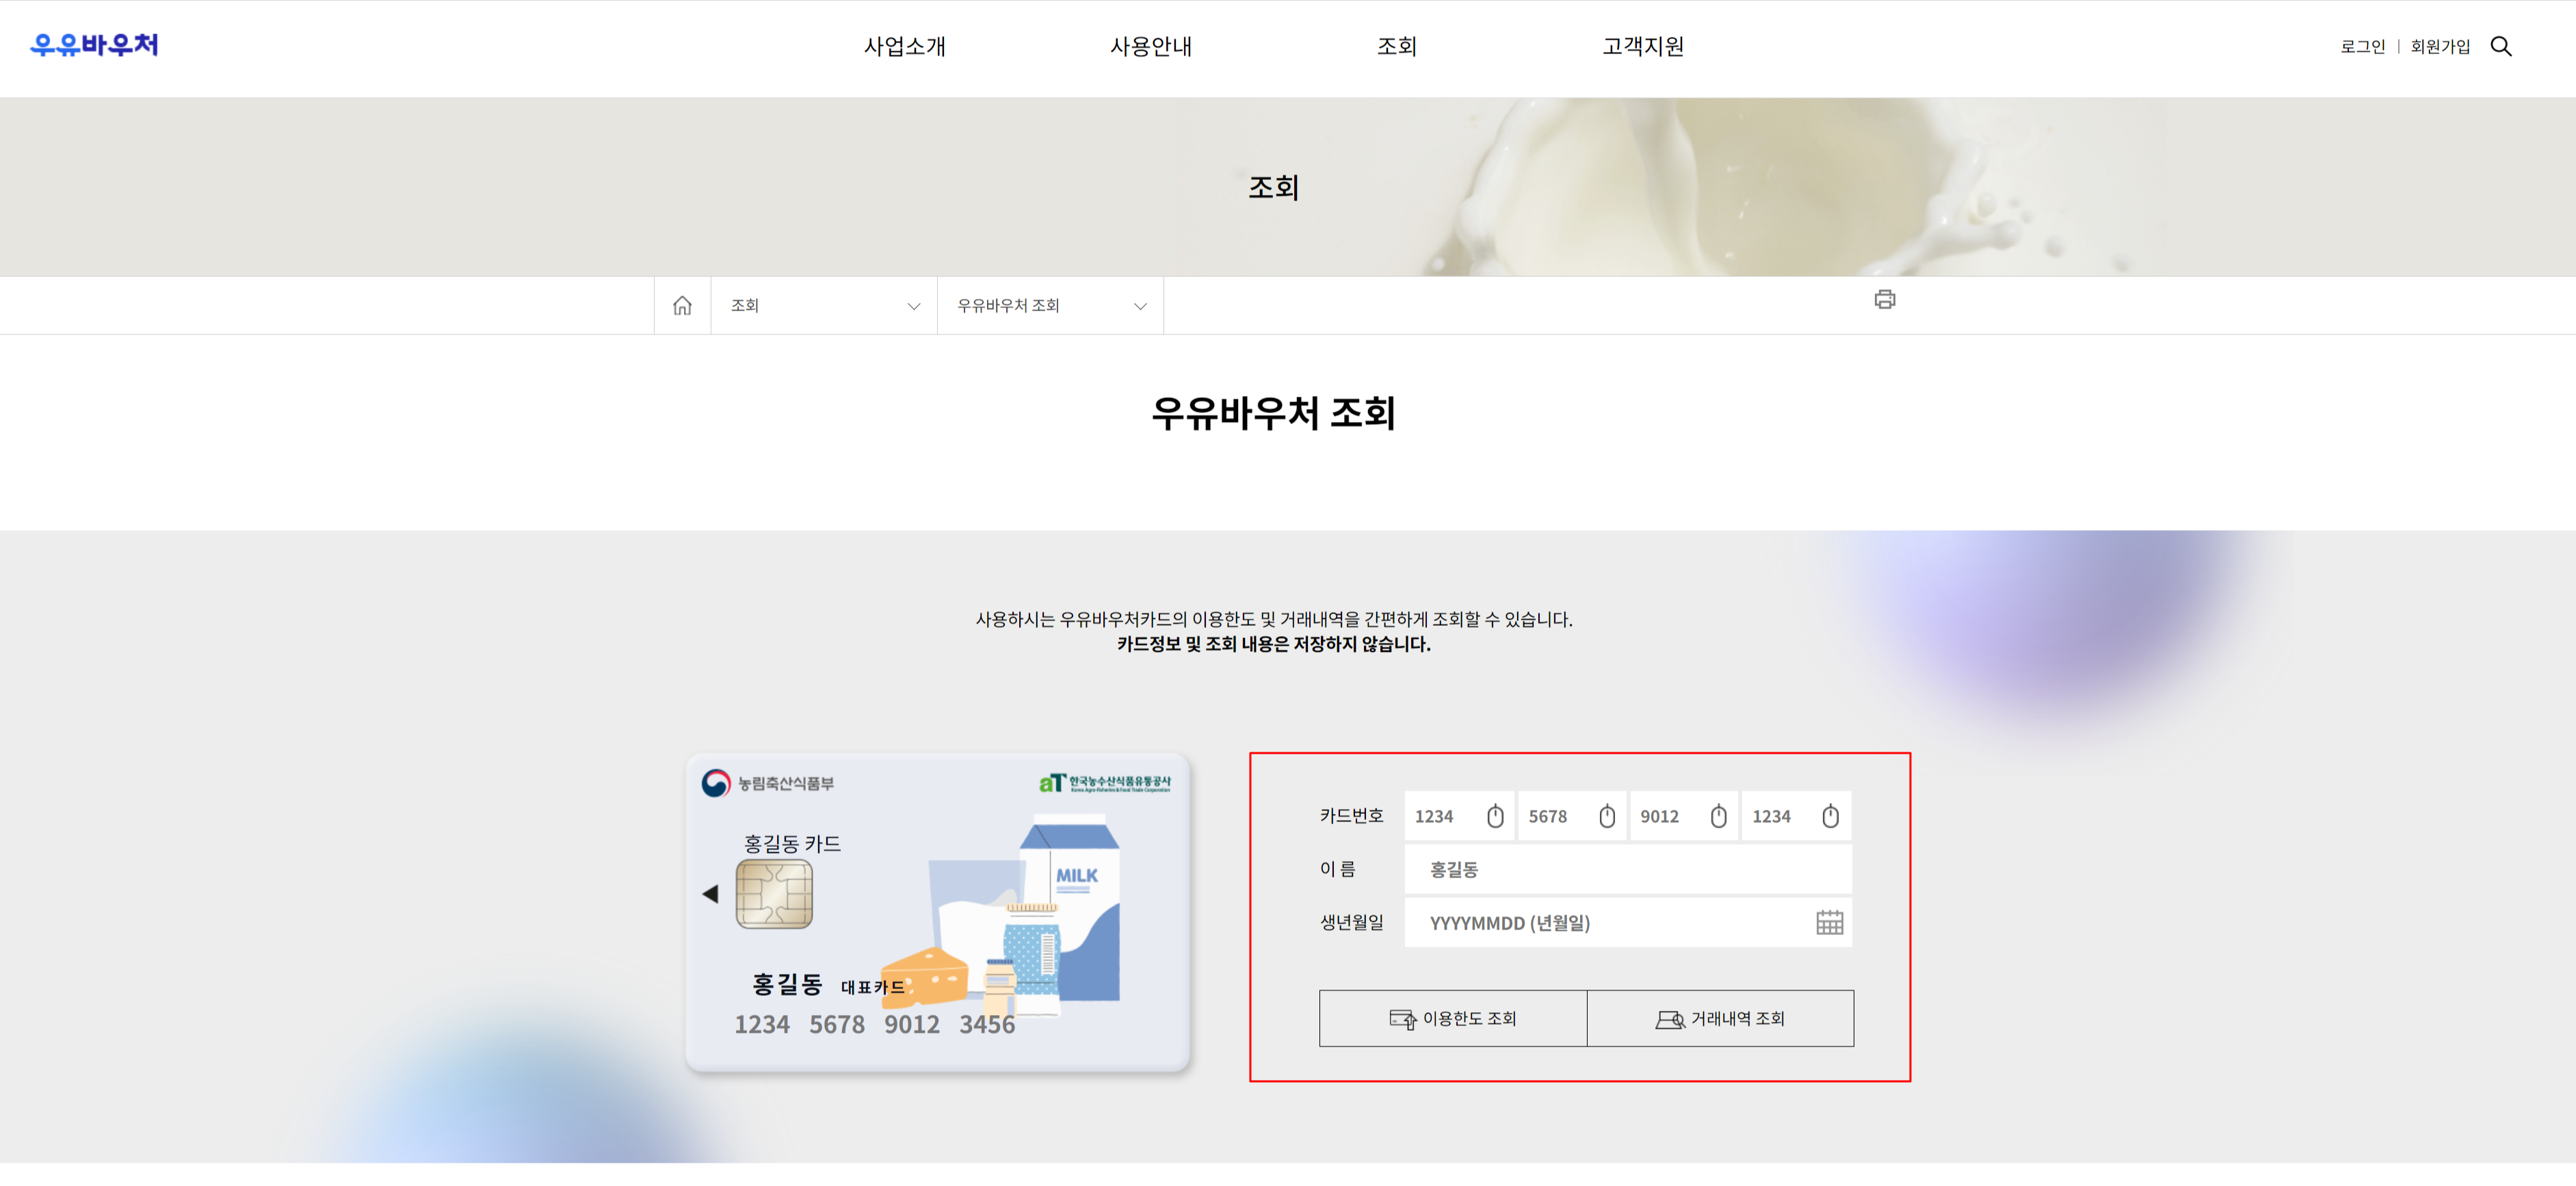Viewport: 2576px width, 1186px height.
Task: Click the 거래내역 조회 button
Action: click(1720, 1018)
